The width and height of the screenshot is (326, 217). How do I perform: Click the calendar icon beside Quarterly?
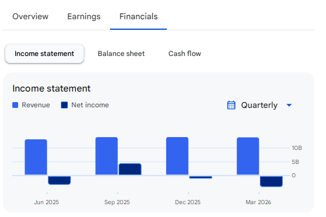pos(231,105)
